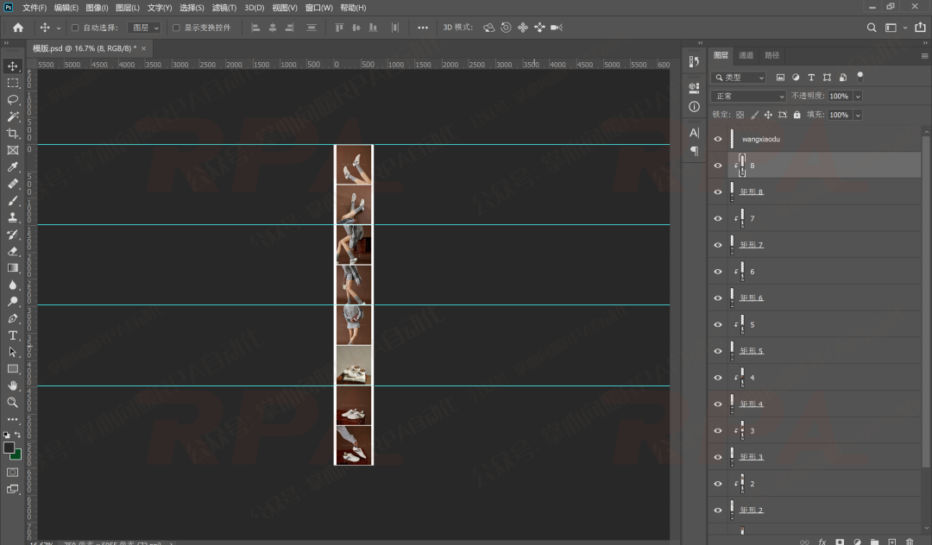Select the 矩形 5 layer
Viewport: 932px width, 545px height.
click(x=752, y=351)
